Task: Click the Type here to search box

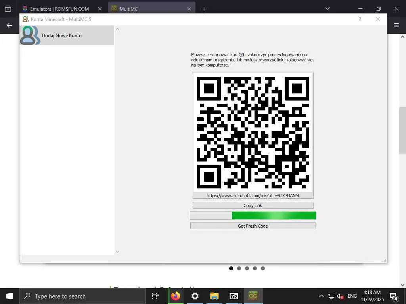Action: point(82,296)
